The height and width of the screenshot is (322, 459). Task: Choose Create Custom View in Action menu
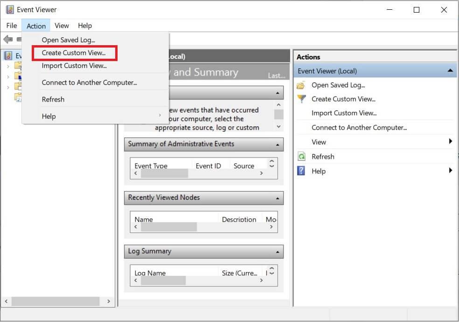pyautogui.click(x=96, y=53)
